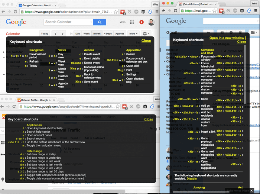The width and height of the screenshot is (260, 194).
Task: Click Wes profile button in Gmail window
Action: click(254, 3)
